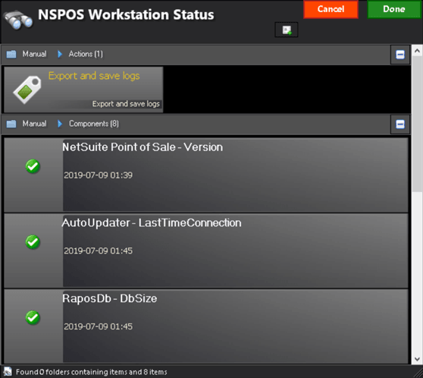Click the green check for RaposDb DbSize
The image size is (423, 378).
[33, 318]
